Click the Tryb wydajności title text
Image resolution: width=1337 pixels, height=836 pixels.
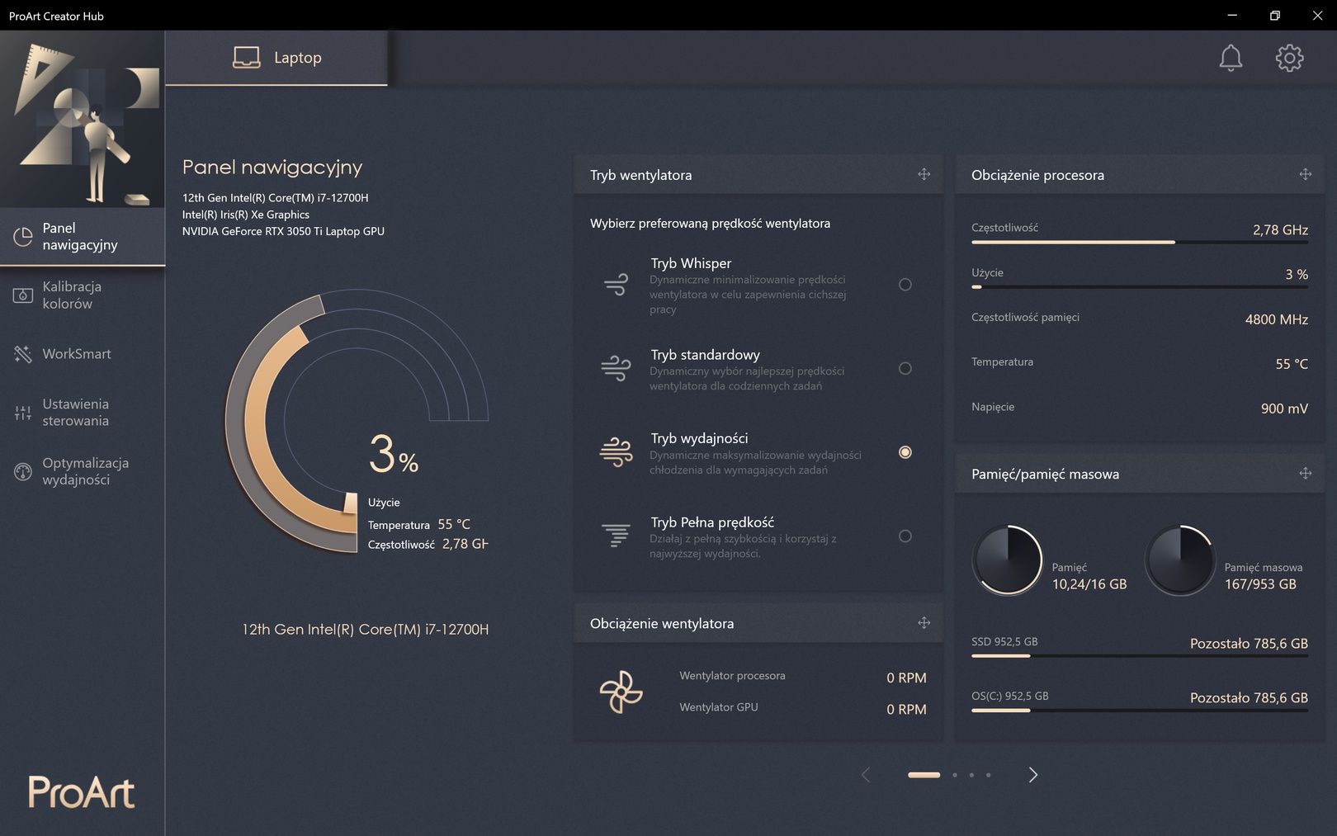click(699, 438)
